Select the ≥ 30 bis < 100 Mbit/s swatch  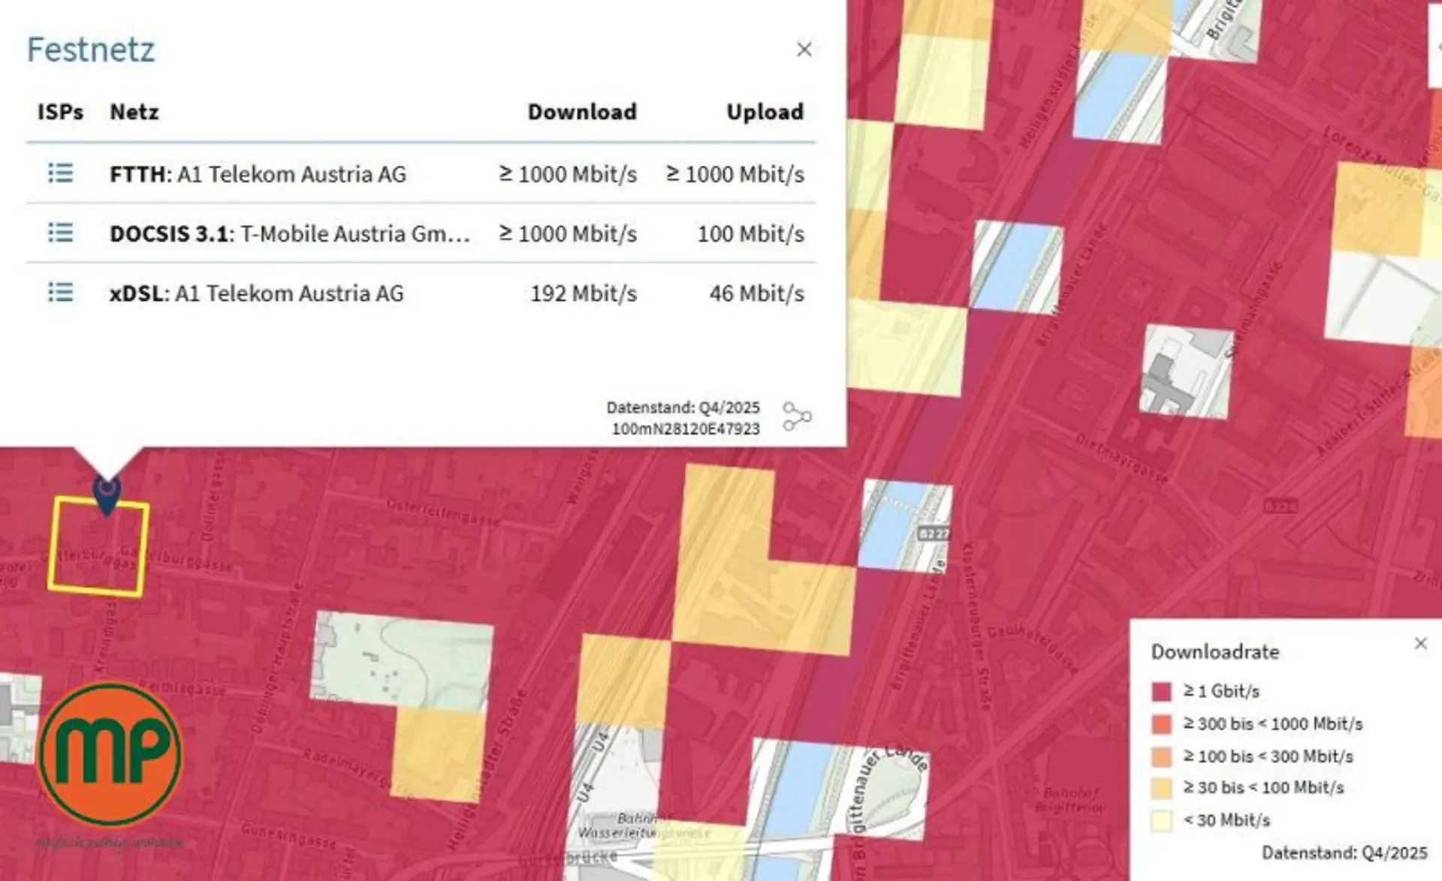[x=1162, y=788]
